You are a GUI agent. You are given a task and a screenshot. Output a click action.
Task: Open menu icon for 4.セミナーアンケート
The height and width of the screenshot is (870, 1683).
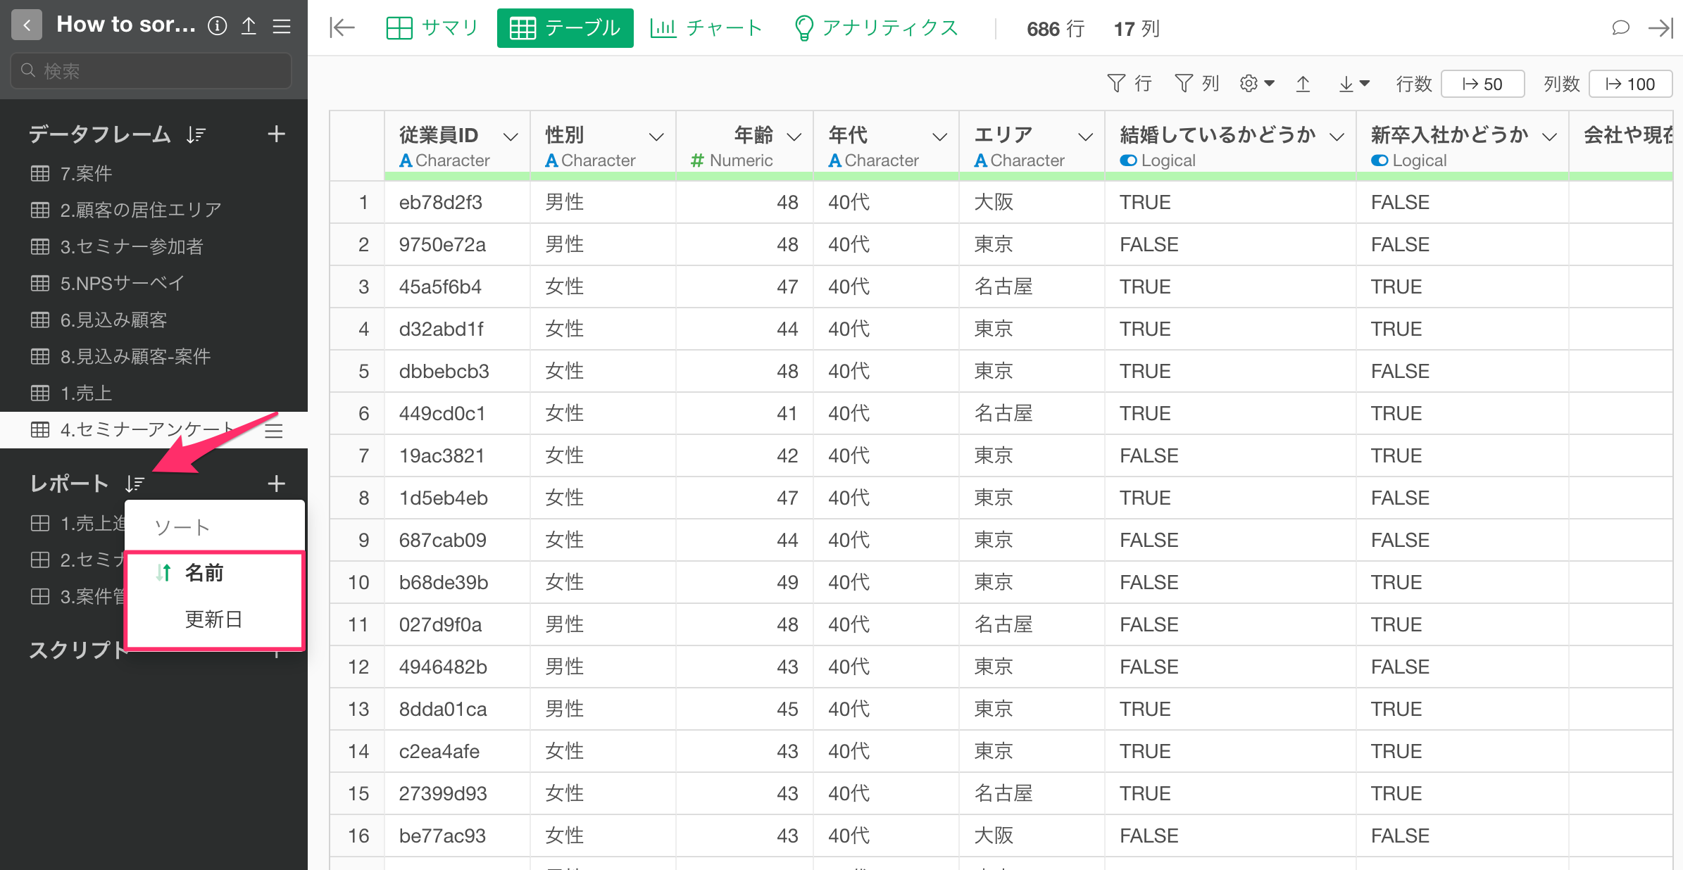[273, 430]
